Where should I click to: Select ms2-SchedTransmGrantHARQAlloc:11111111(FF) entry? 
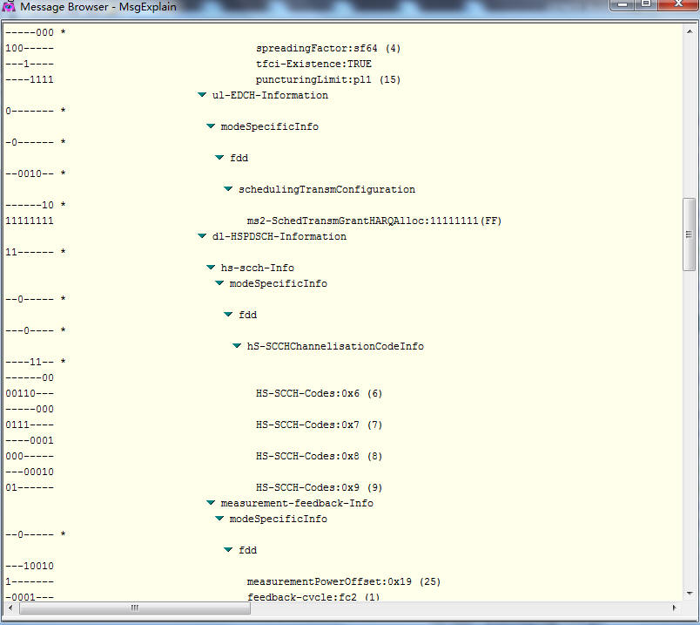tap(374, 221)
